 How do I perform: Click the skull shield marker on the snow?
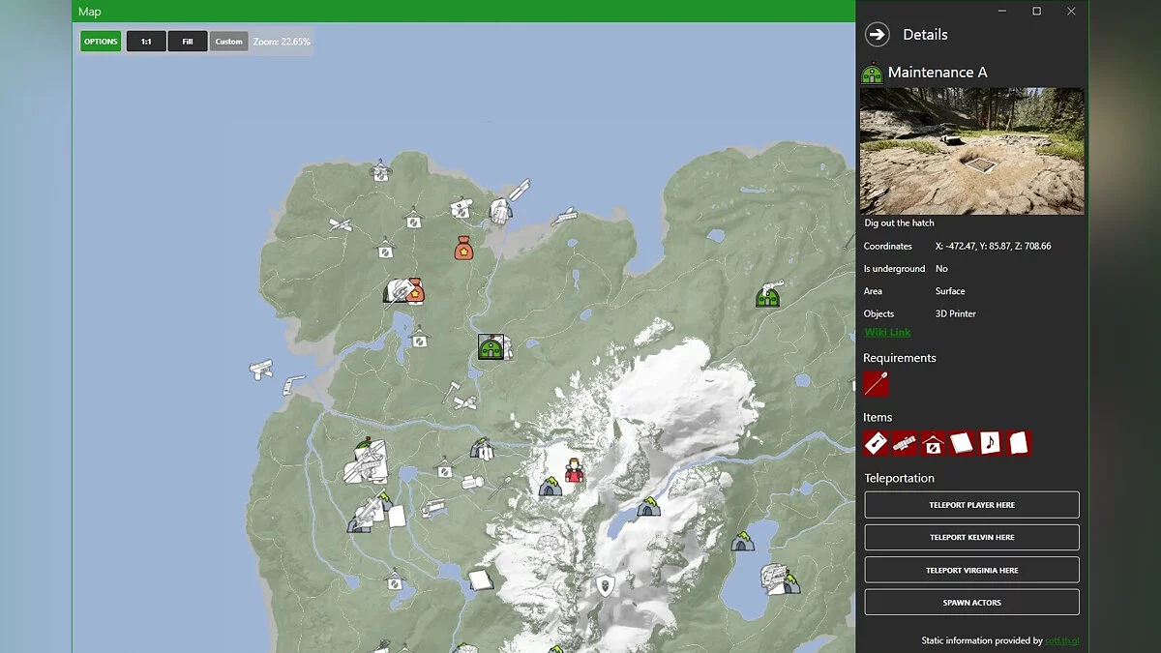tap(605, 584)
